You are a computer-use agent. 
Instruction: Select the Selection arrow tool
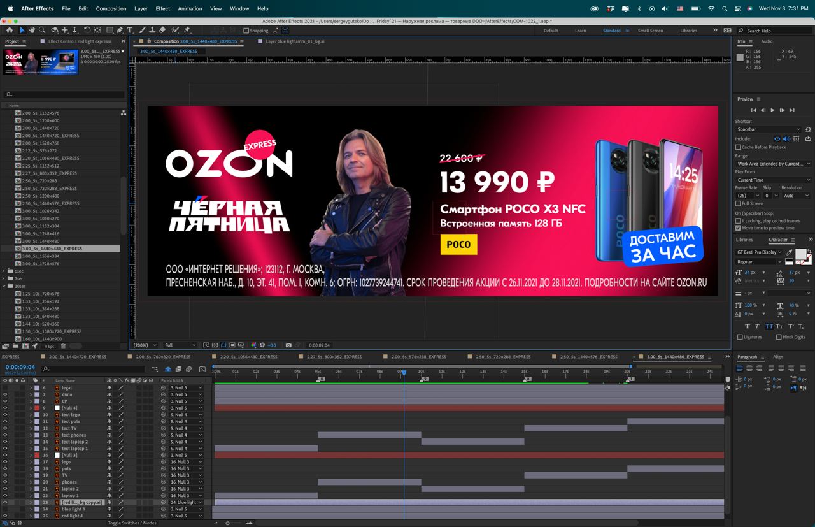pos(22,30)
